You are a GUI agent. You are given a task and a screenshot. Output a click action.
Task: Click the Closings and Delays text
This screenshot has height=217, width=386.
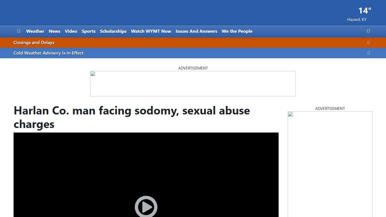[34, 43]
